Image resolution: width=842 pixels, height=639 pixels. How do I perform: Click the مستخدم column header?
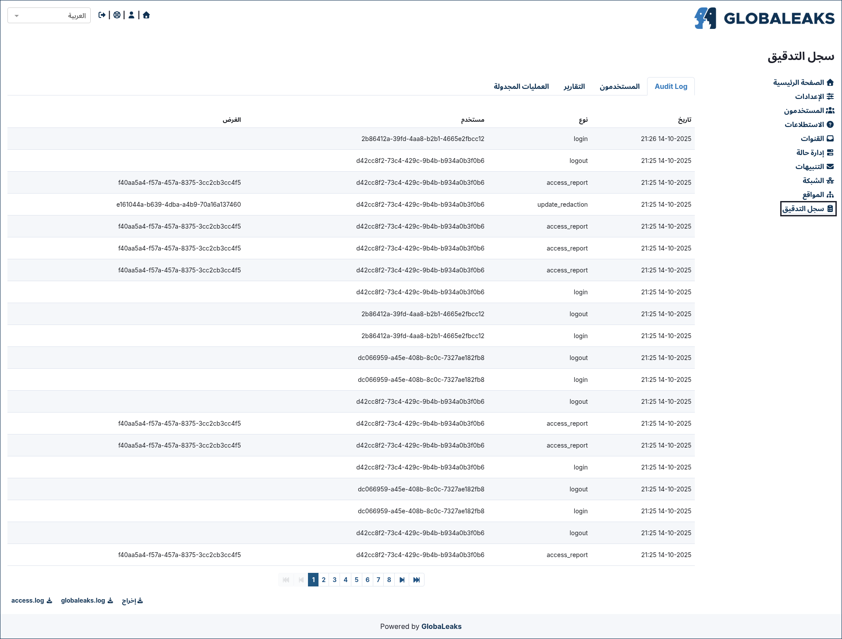[x=473, y=120]
